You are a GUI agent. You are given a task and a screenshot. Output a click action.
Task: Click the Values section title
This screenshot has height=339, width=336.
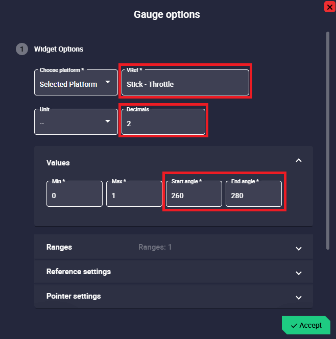pos(58,163)
